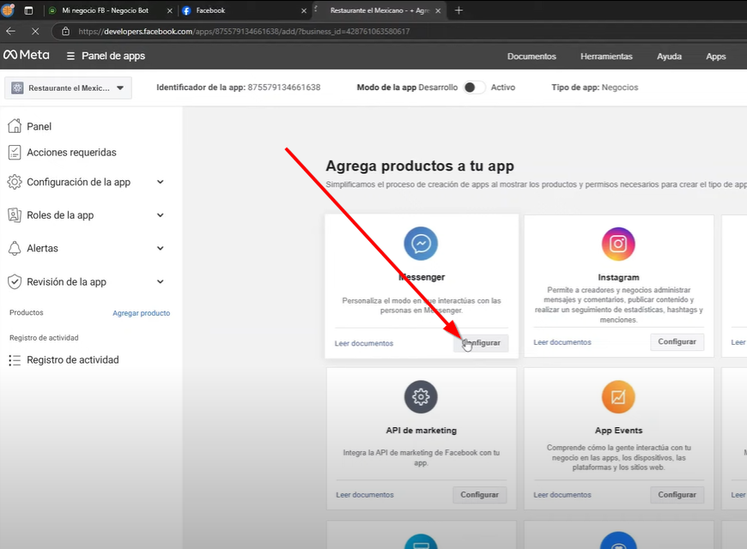747x549 pixels.
Task: Click the Roles de la app badge icon
Action: pos(15,215)
